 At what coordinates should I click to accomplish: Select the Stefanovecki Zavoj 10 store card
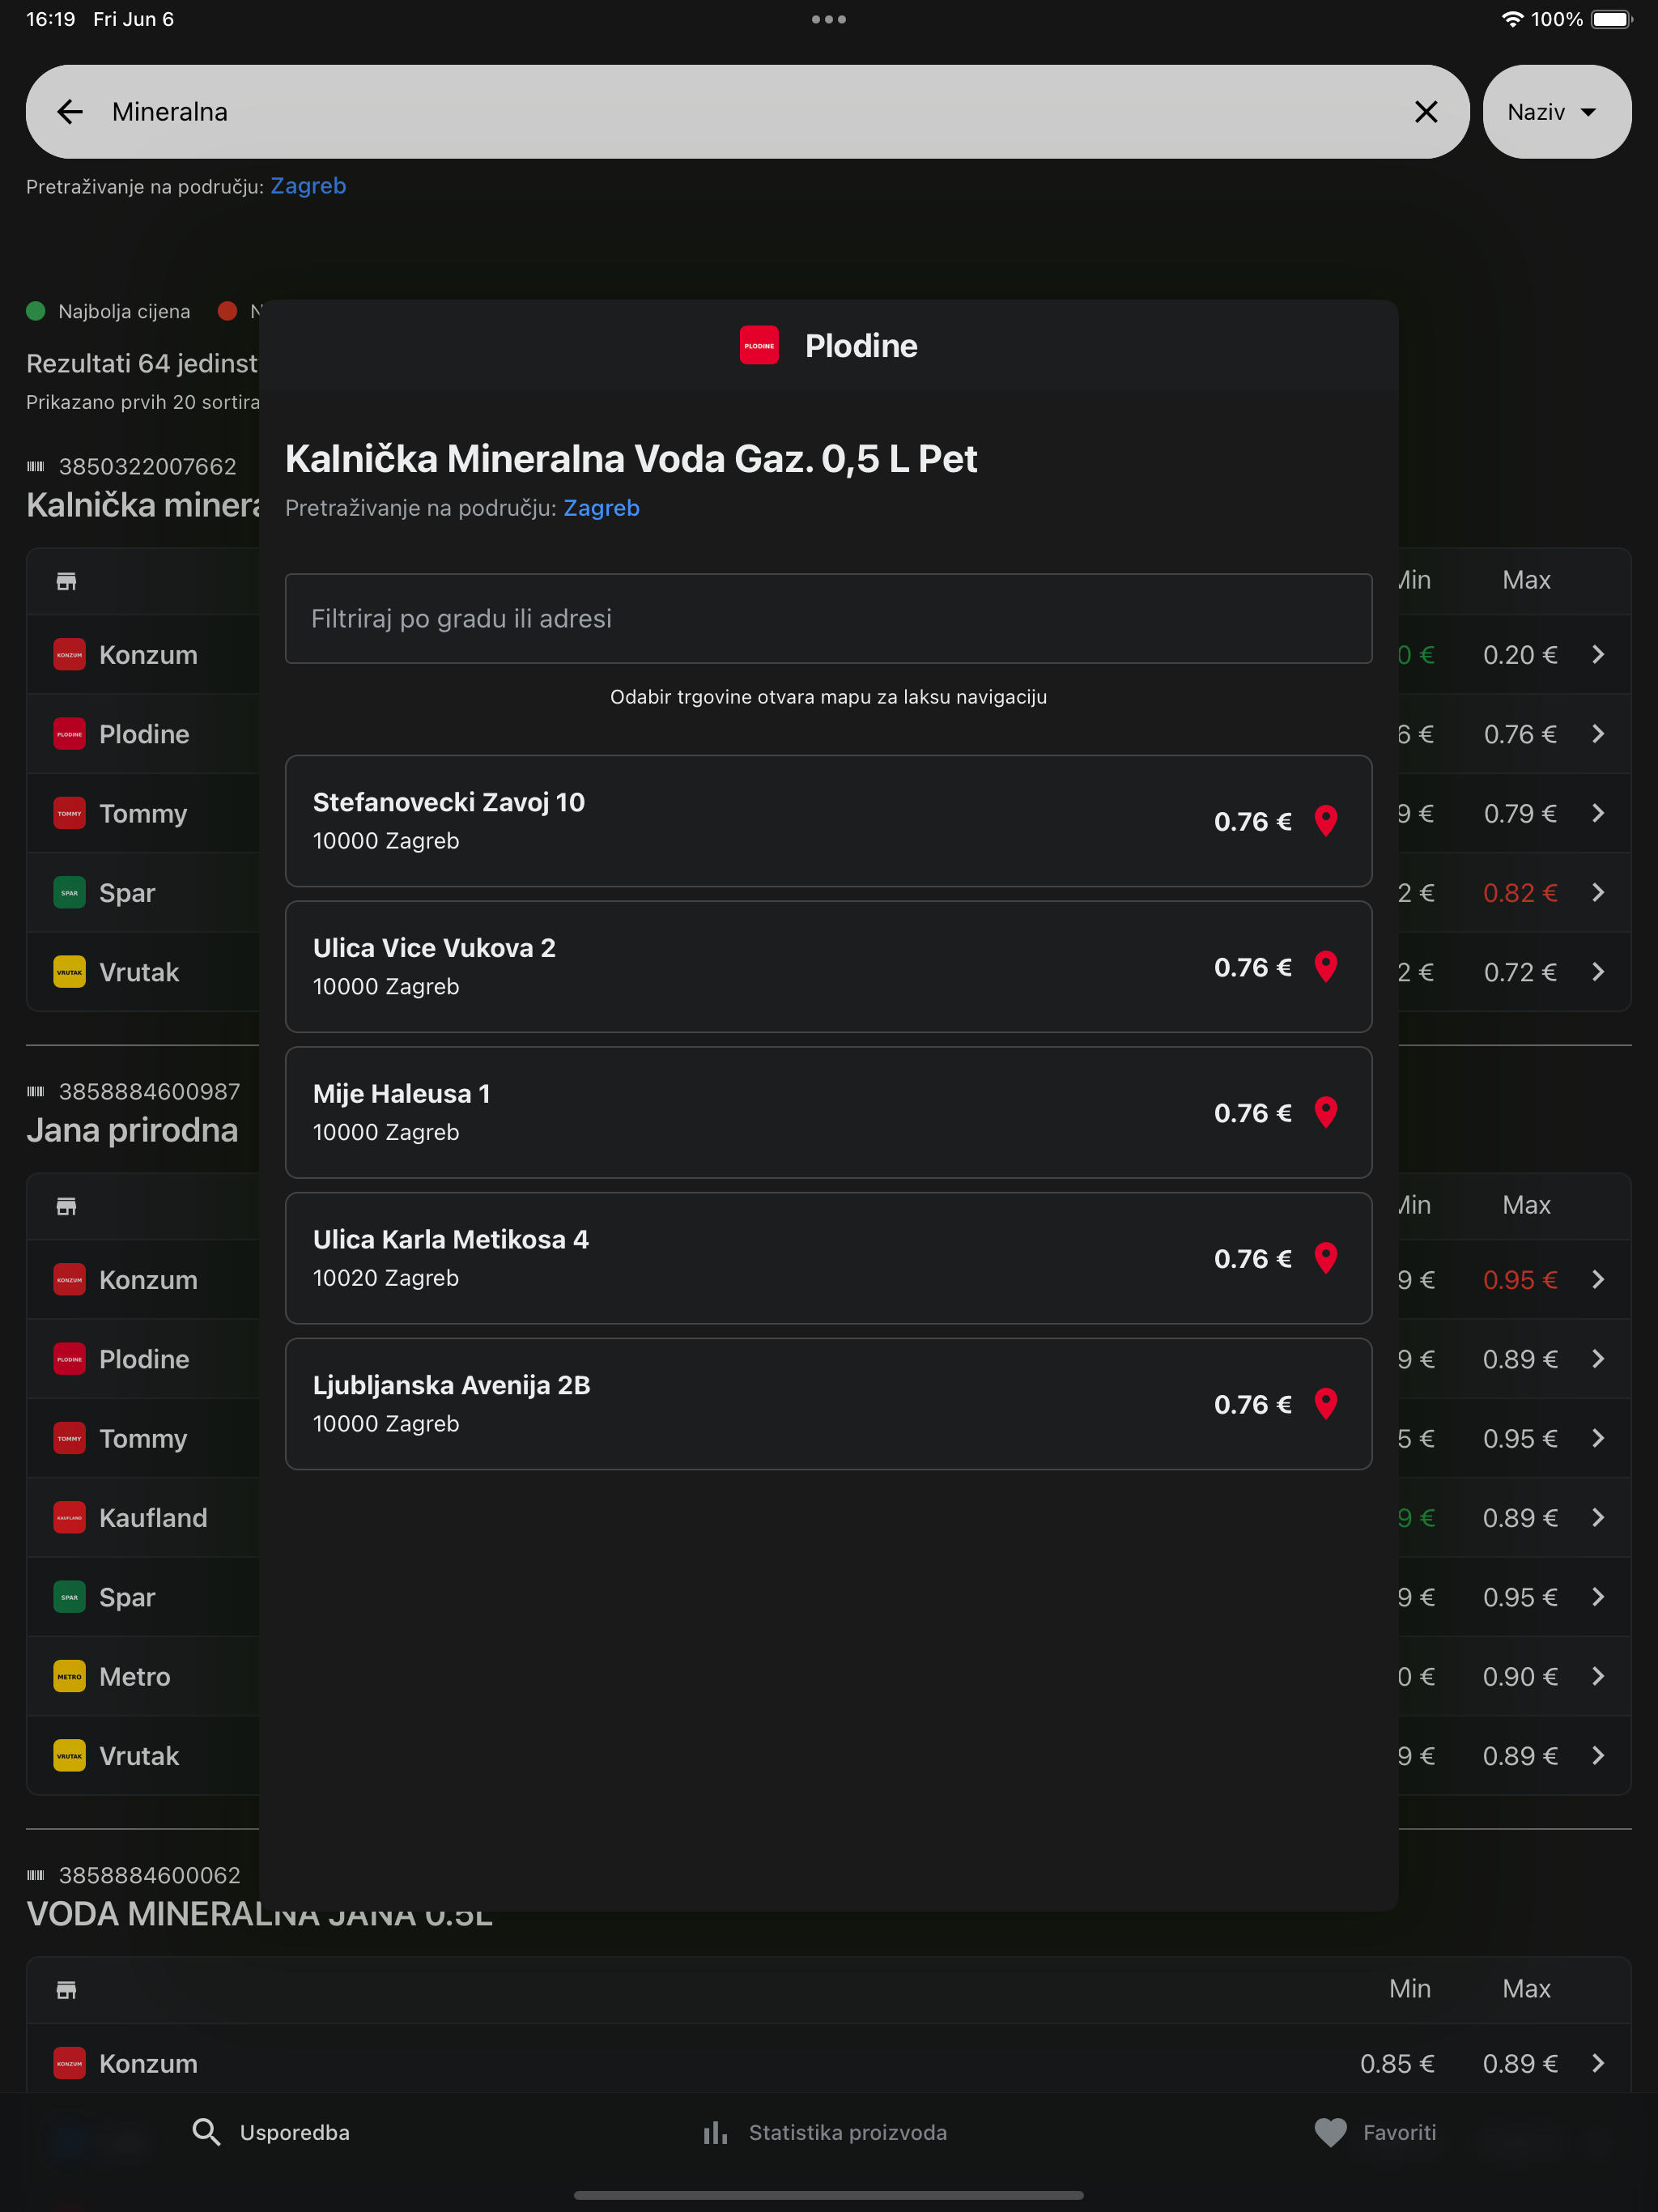point(828,821)
